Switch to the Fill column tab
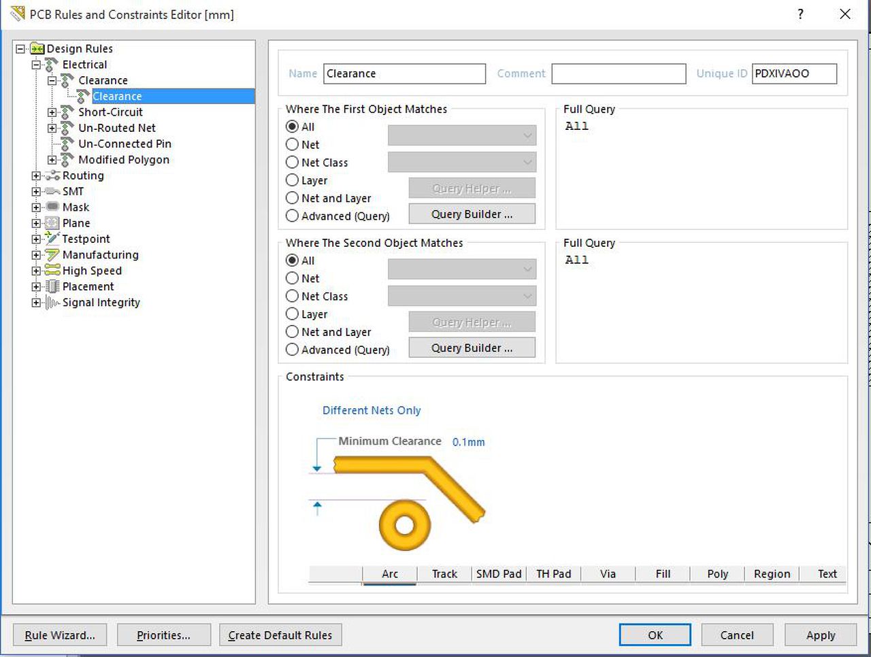The height and width of the screenshot is (657, 871). coord(663,574)
